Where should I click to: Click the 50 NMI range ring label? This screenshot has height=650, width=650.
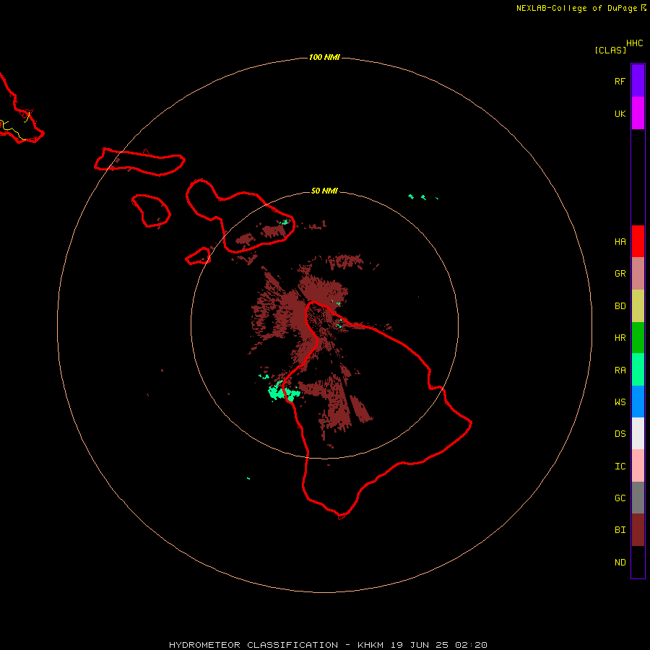point(324,191)
